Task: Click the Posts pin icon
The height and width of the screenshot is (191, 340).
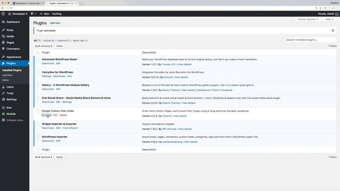Action: tap(3, 30)
